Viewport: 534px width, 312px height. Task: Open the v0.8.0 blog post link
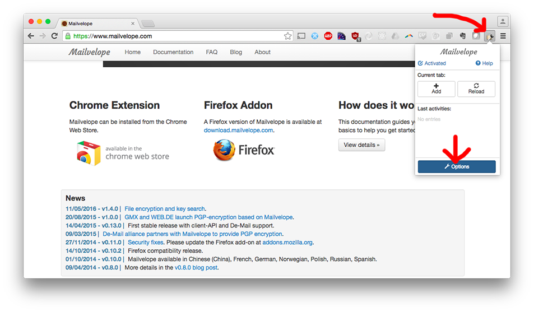(x=196, y=268)
